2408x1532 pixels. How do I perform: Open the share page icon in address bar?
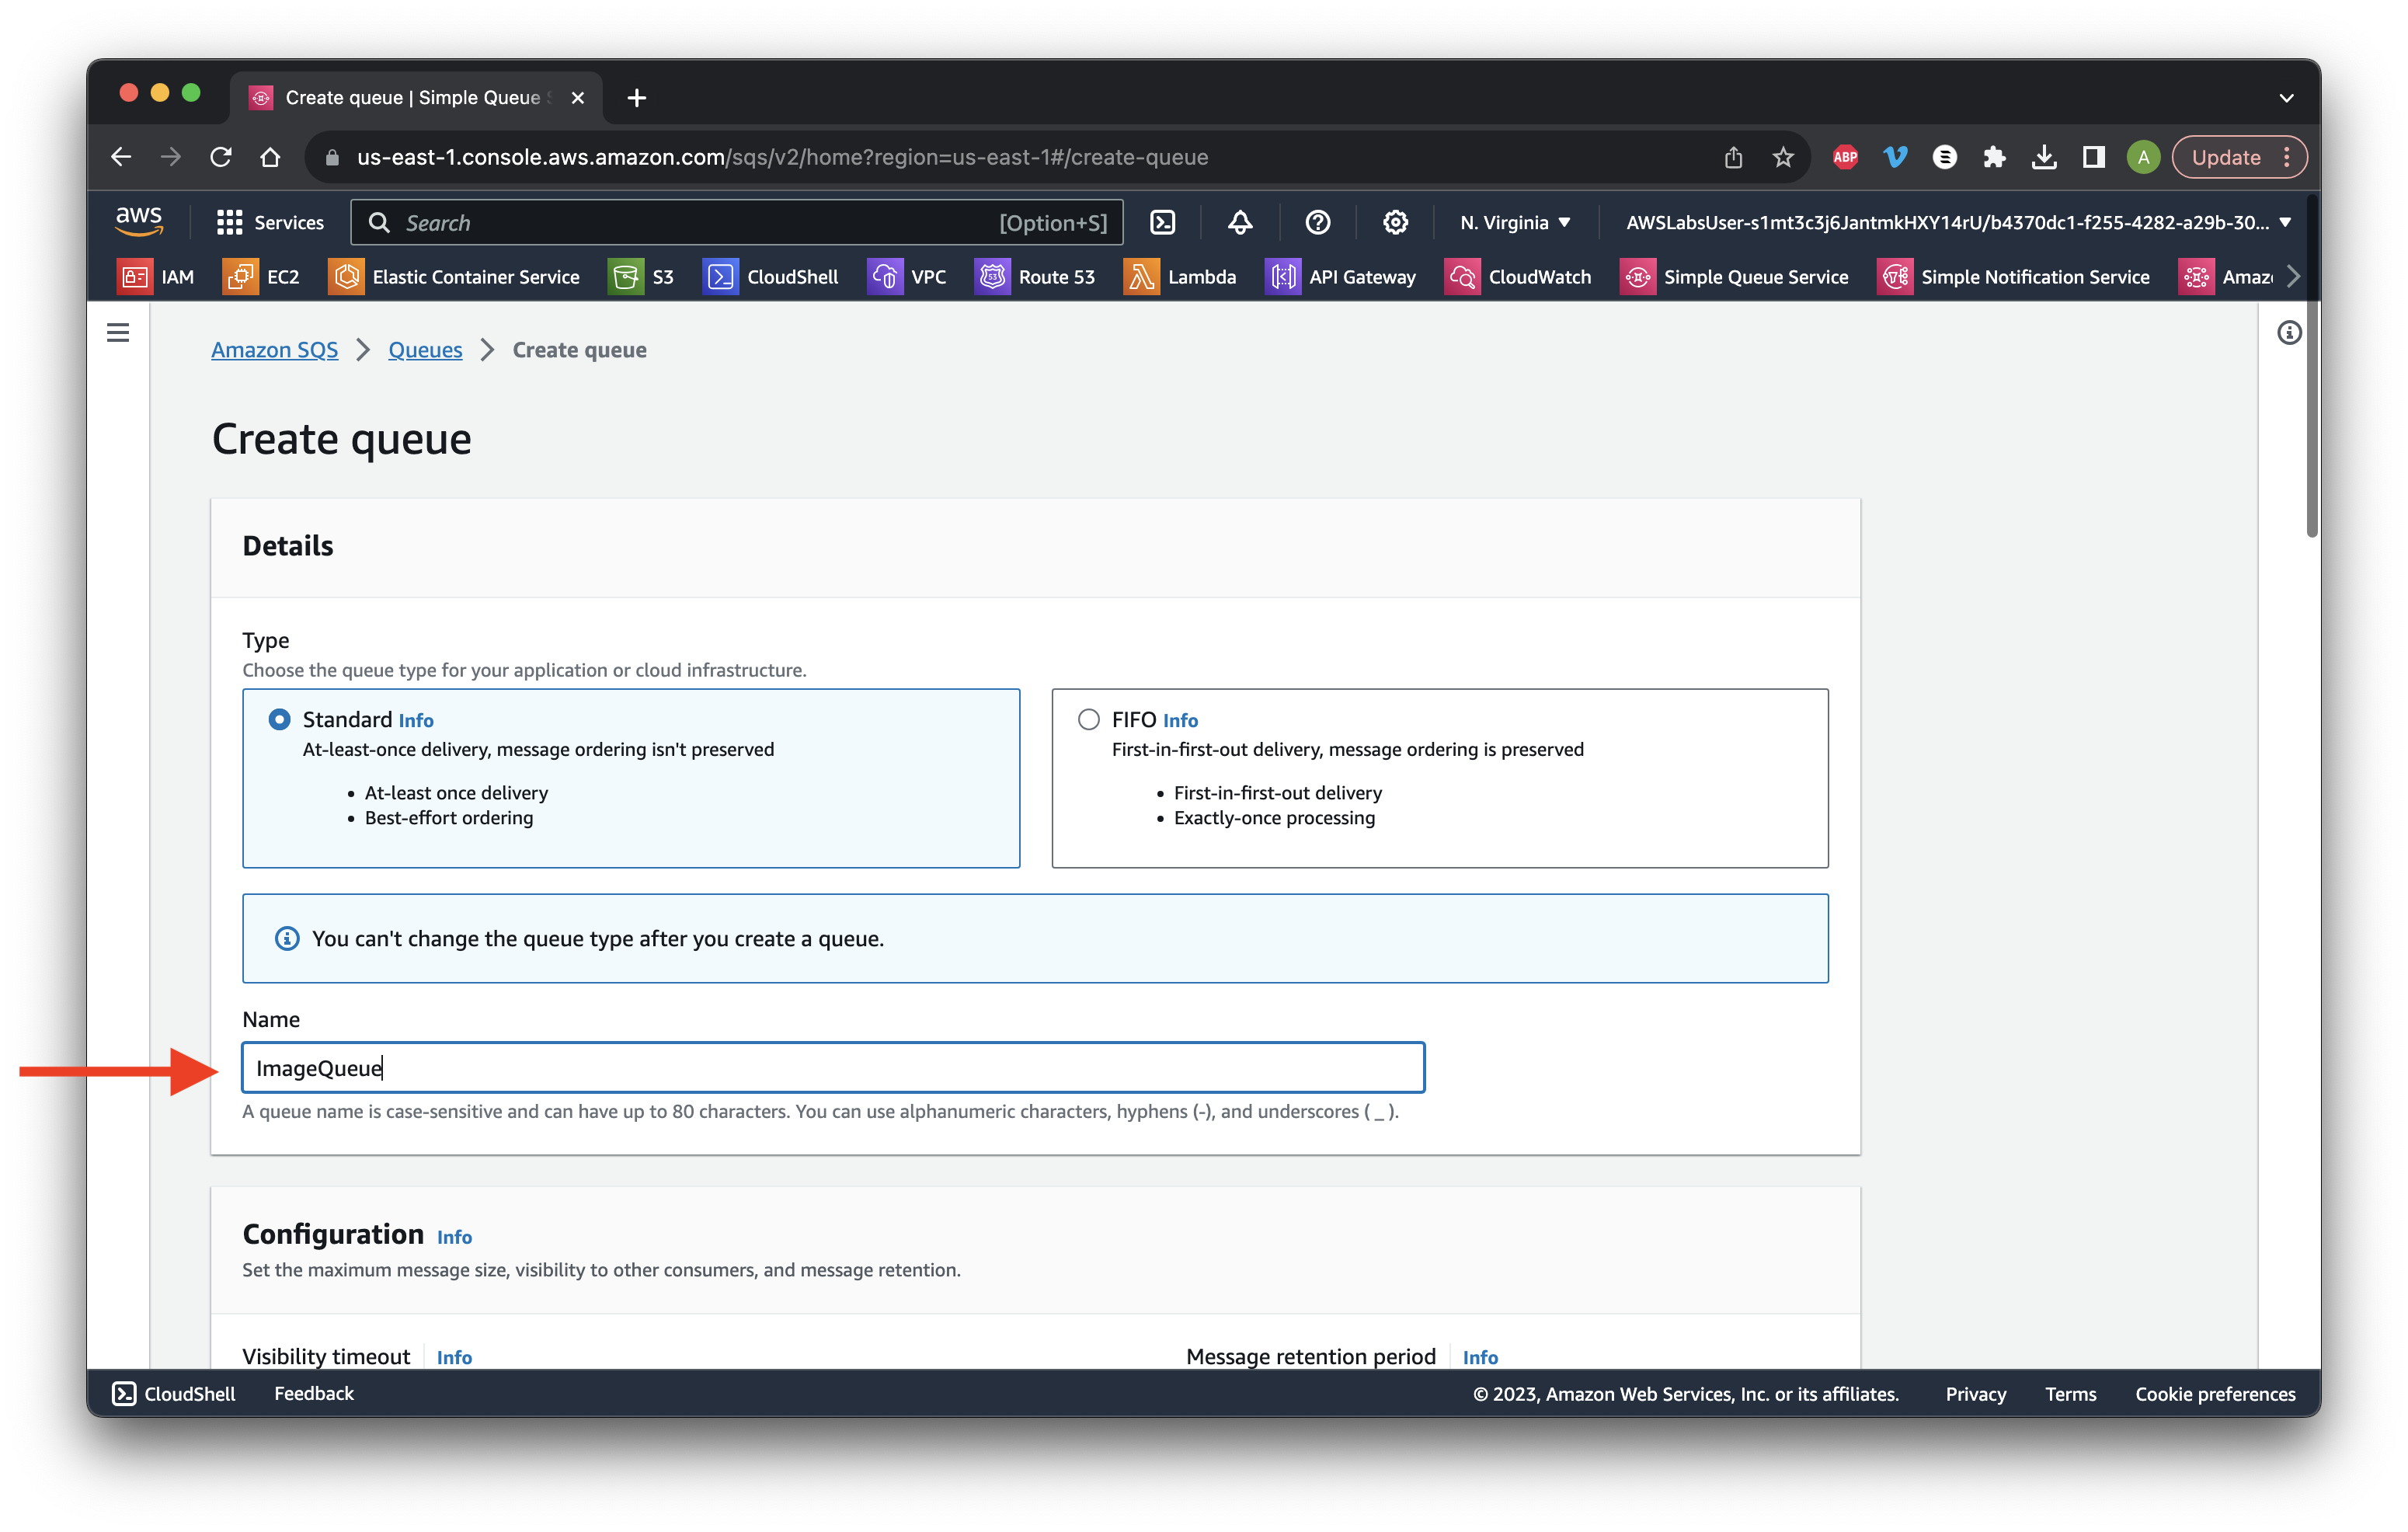[1733, 157]
